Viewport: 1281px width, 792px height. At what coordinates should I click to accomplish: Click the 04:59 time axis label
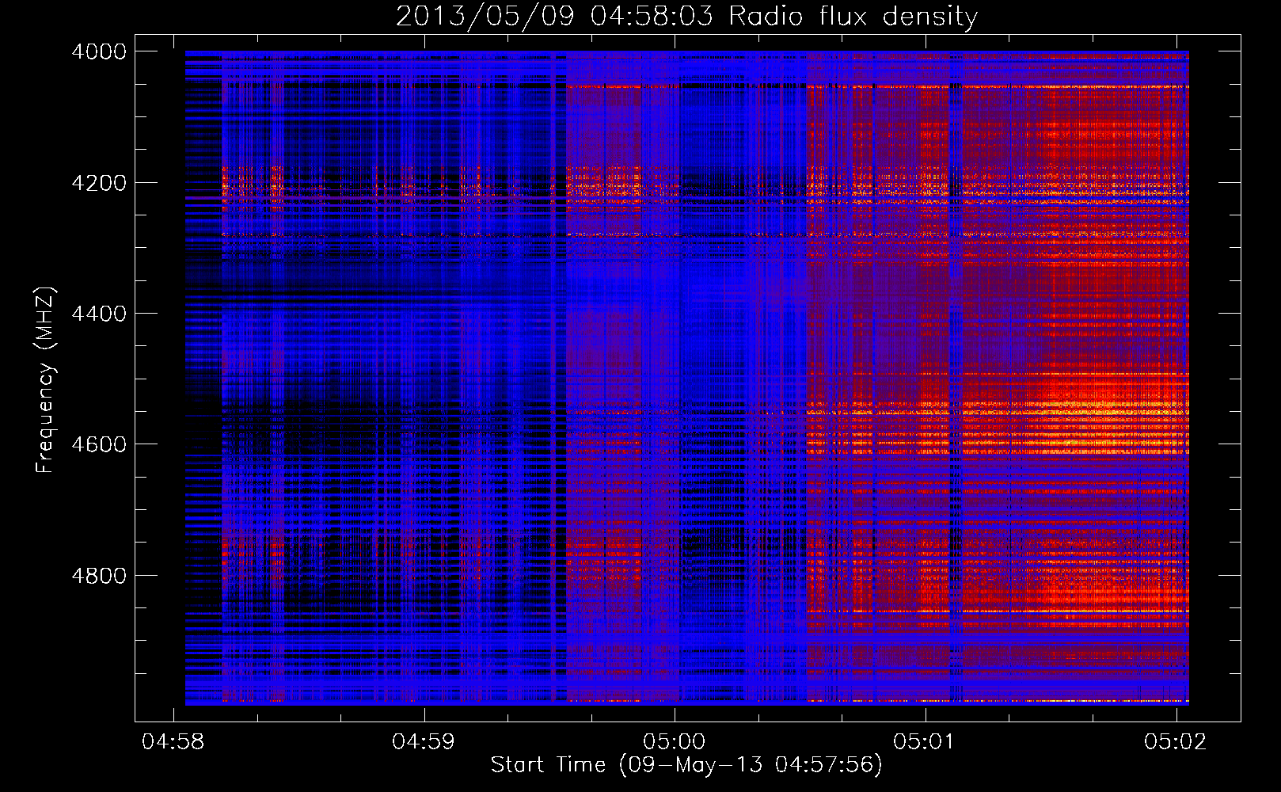pos(424,741)
